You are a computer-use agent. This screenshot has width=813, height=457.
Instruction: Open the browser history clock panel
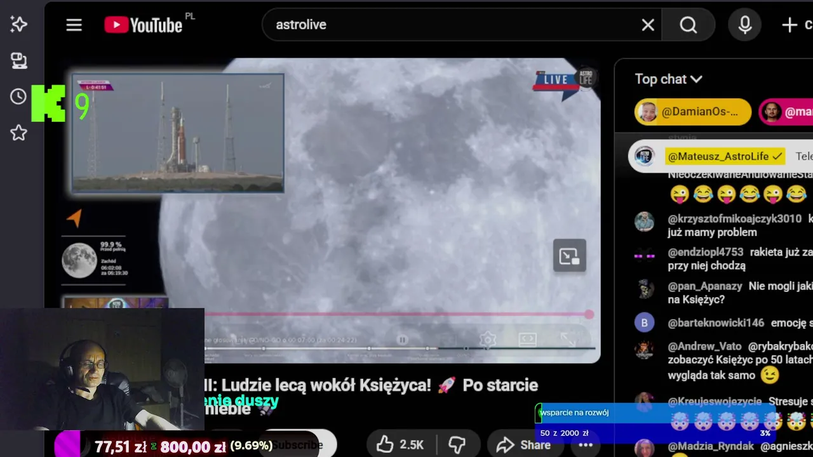tap(18, 96)
